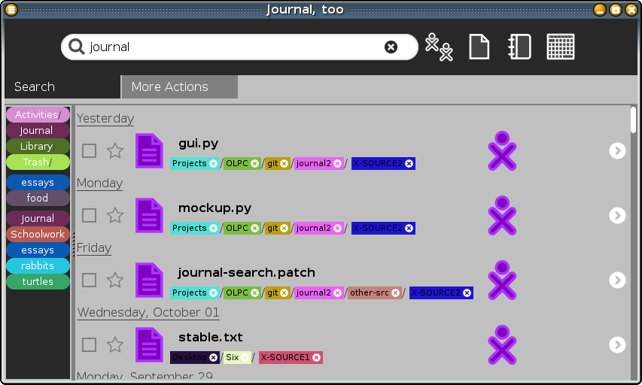Click inside the journal search field
The height and width of the screenshot is (385, 642).
pyautogui.click(x=233, y=47)
